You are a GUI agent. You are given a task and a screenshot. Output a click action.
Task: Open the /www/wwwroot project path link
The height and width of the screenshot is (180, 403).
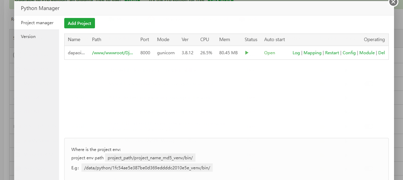pos(113,53)
